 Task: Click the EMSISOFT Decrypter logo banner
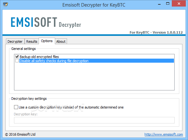coord(46,22)
